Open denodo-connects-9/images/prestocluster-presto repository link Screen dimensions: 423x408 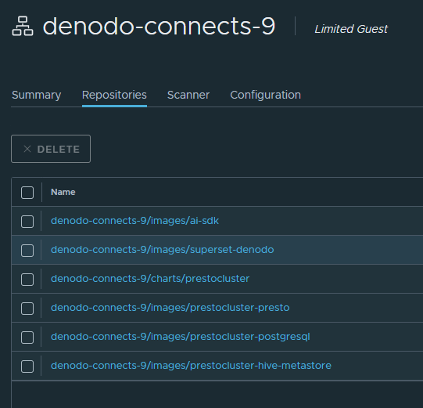(x=170, y=308)
